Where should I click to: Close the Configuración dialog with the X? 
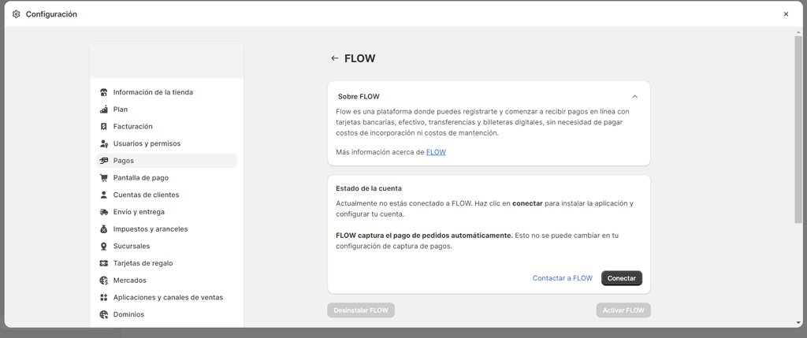786,14
